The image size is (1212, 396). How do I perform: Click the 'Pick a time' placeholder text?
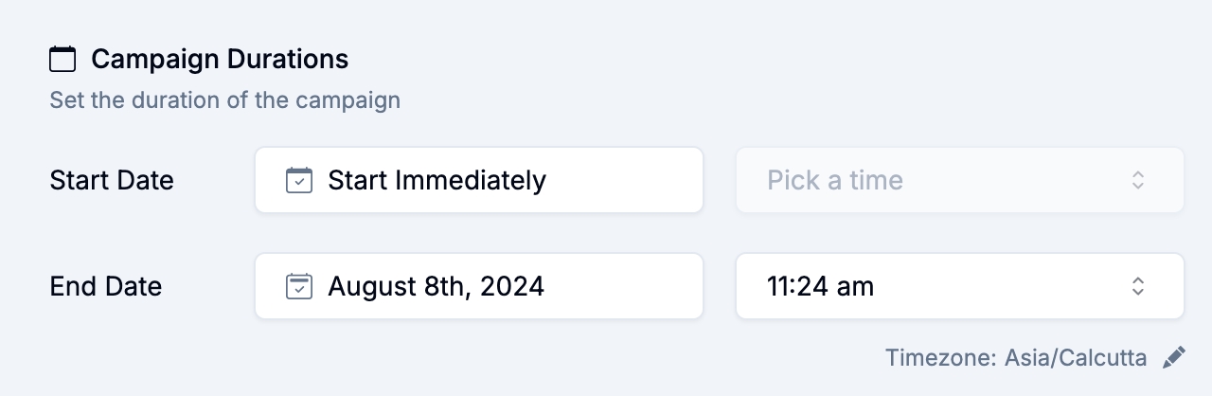834,180
